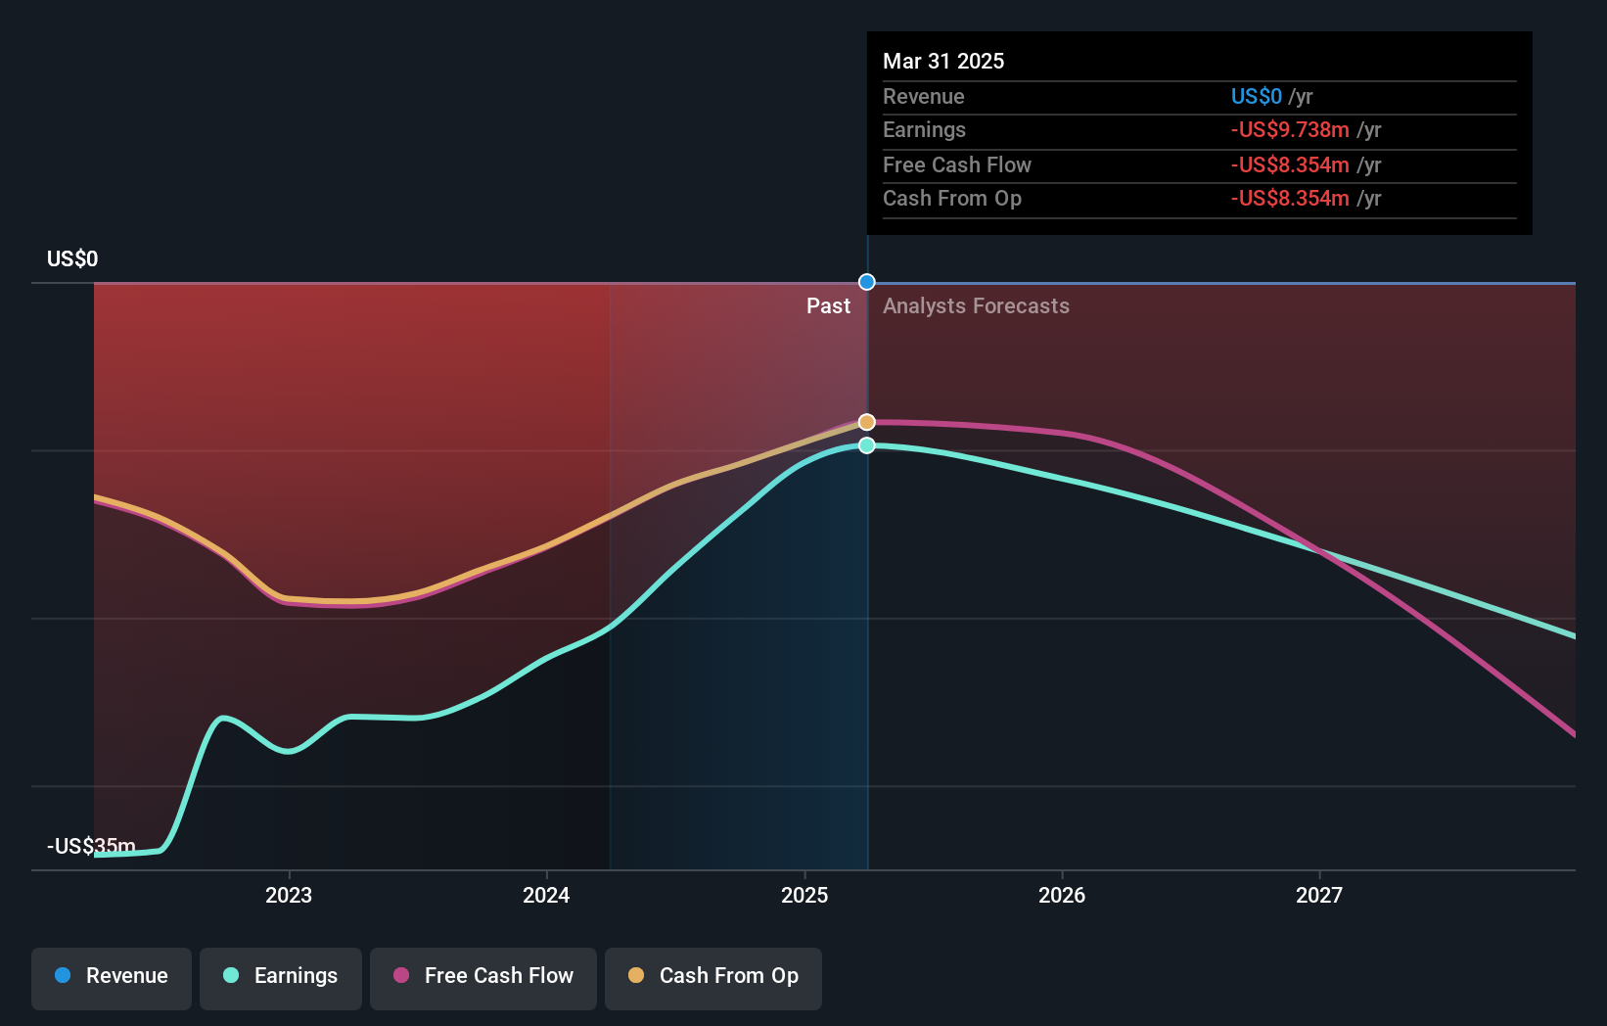Click the orange Cash From Op legend dot
Image resolution: width=1607 pixels, height=1026 pixels.
click(x=636, y=976)
